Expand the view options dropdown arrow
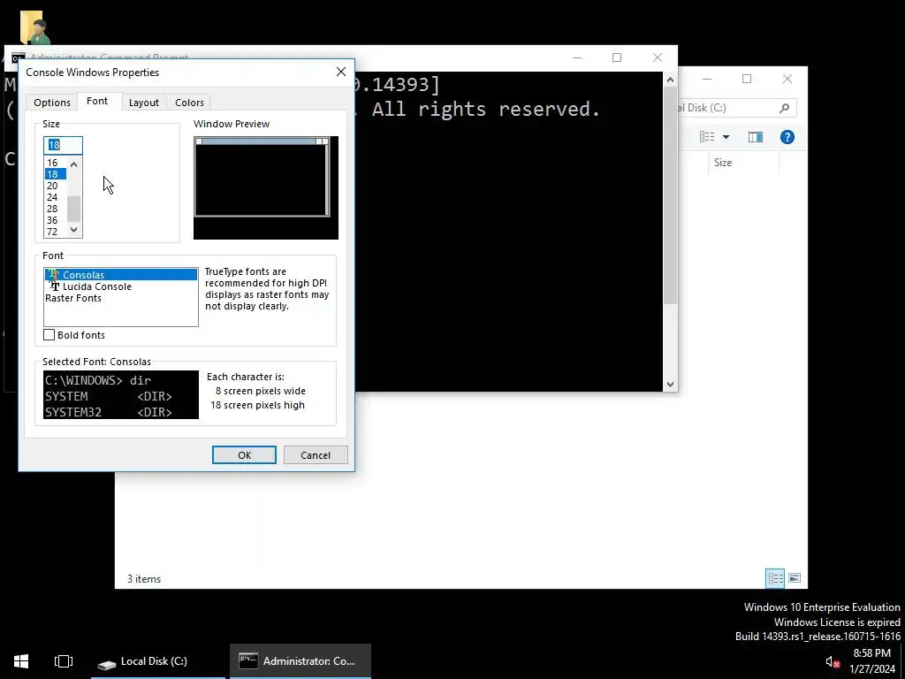The image size is (905, 679). [726, 137]
